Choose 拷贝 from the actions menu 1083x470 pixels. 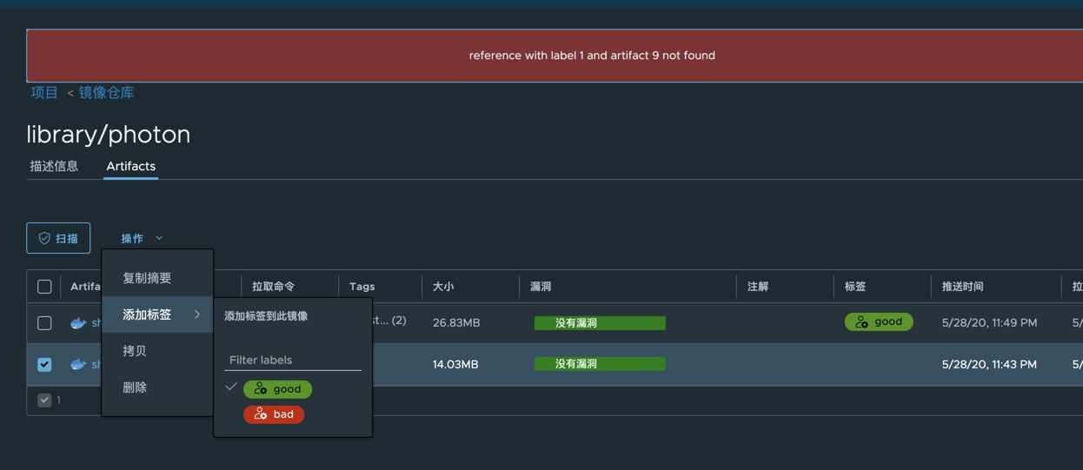point(135,351)
